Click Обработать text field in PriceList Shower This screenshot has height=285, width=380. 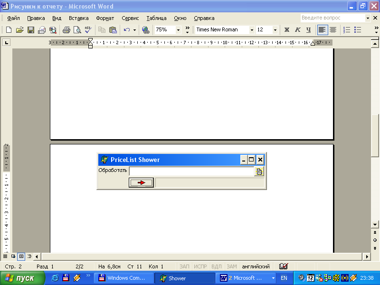pyautogui.click(x=191, y=171)
